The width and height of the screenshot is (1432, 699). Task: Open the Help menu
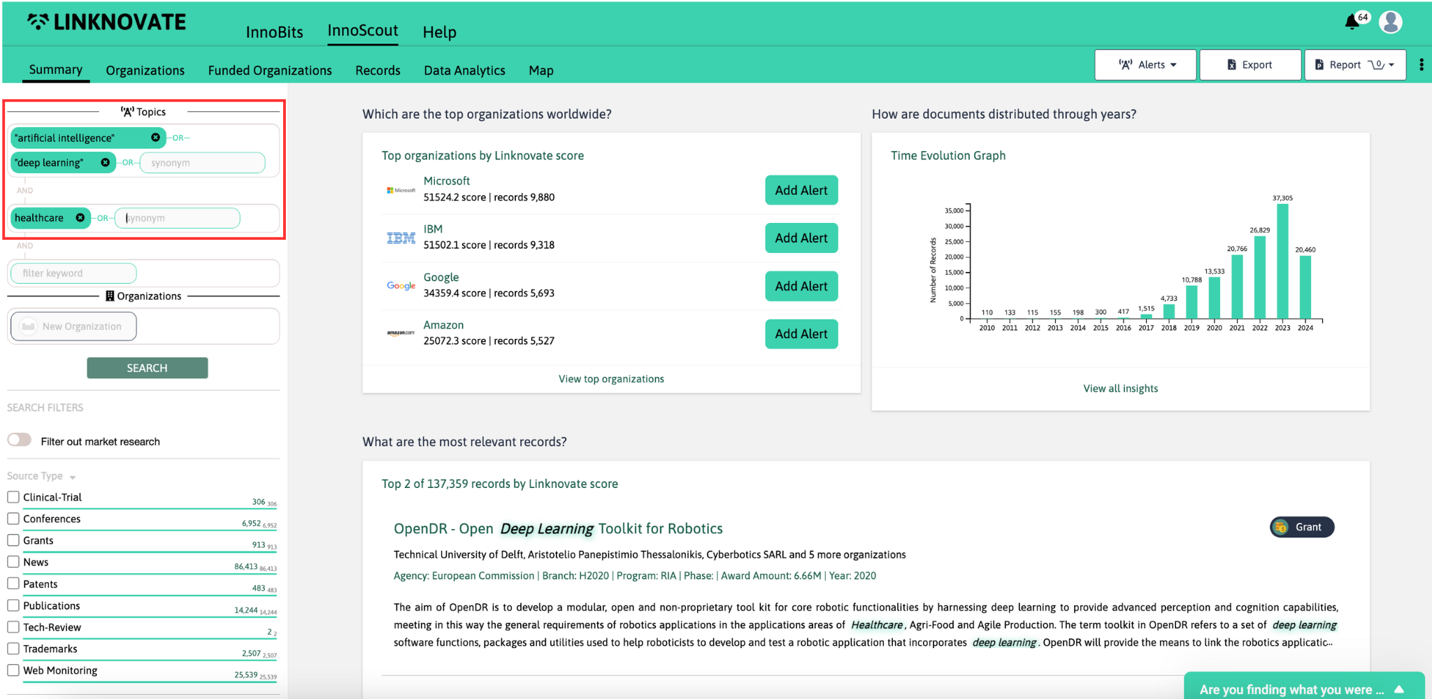[439, 32]
